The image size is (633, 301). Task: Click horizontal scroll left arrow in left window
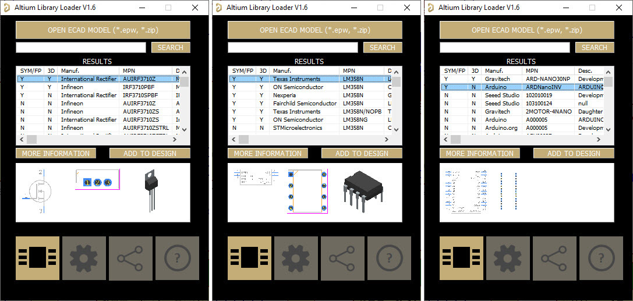click(21, 139)
